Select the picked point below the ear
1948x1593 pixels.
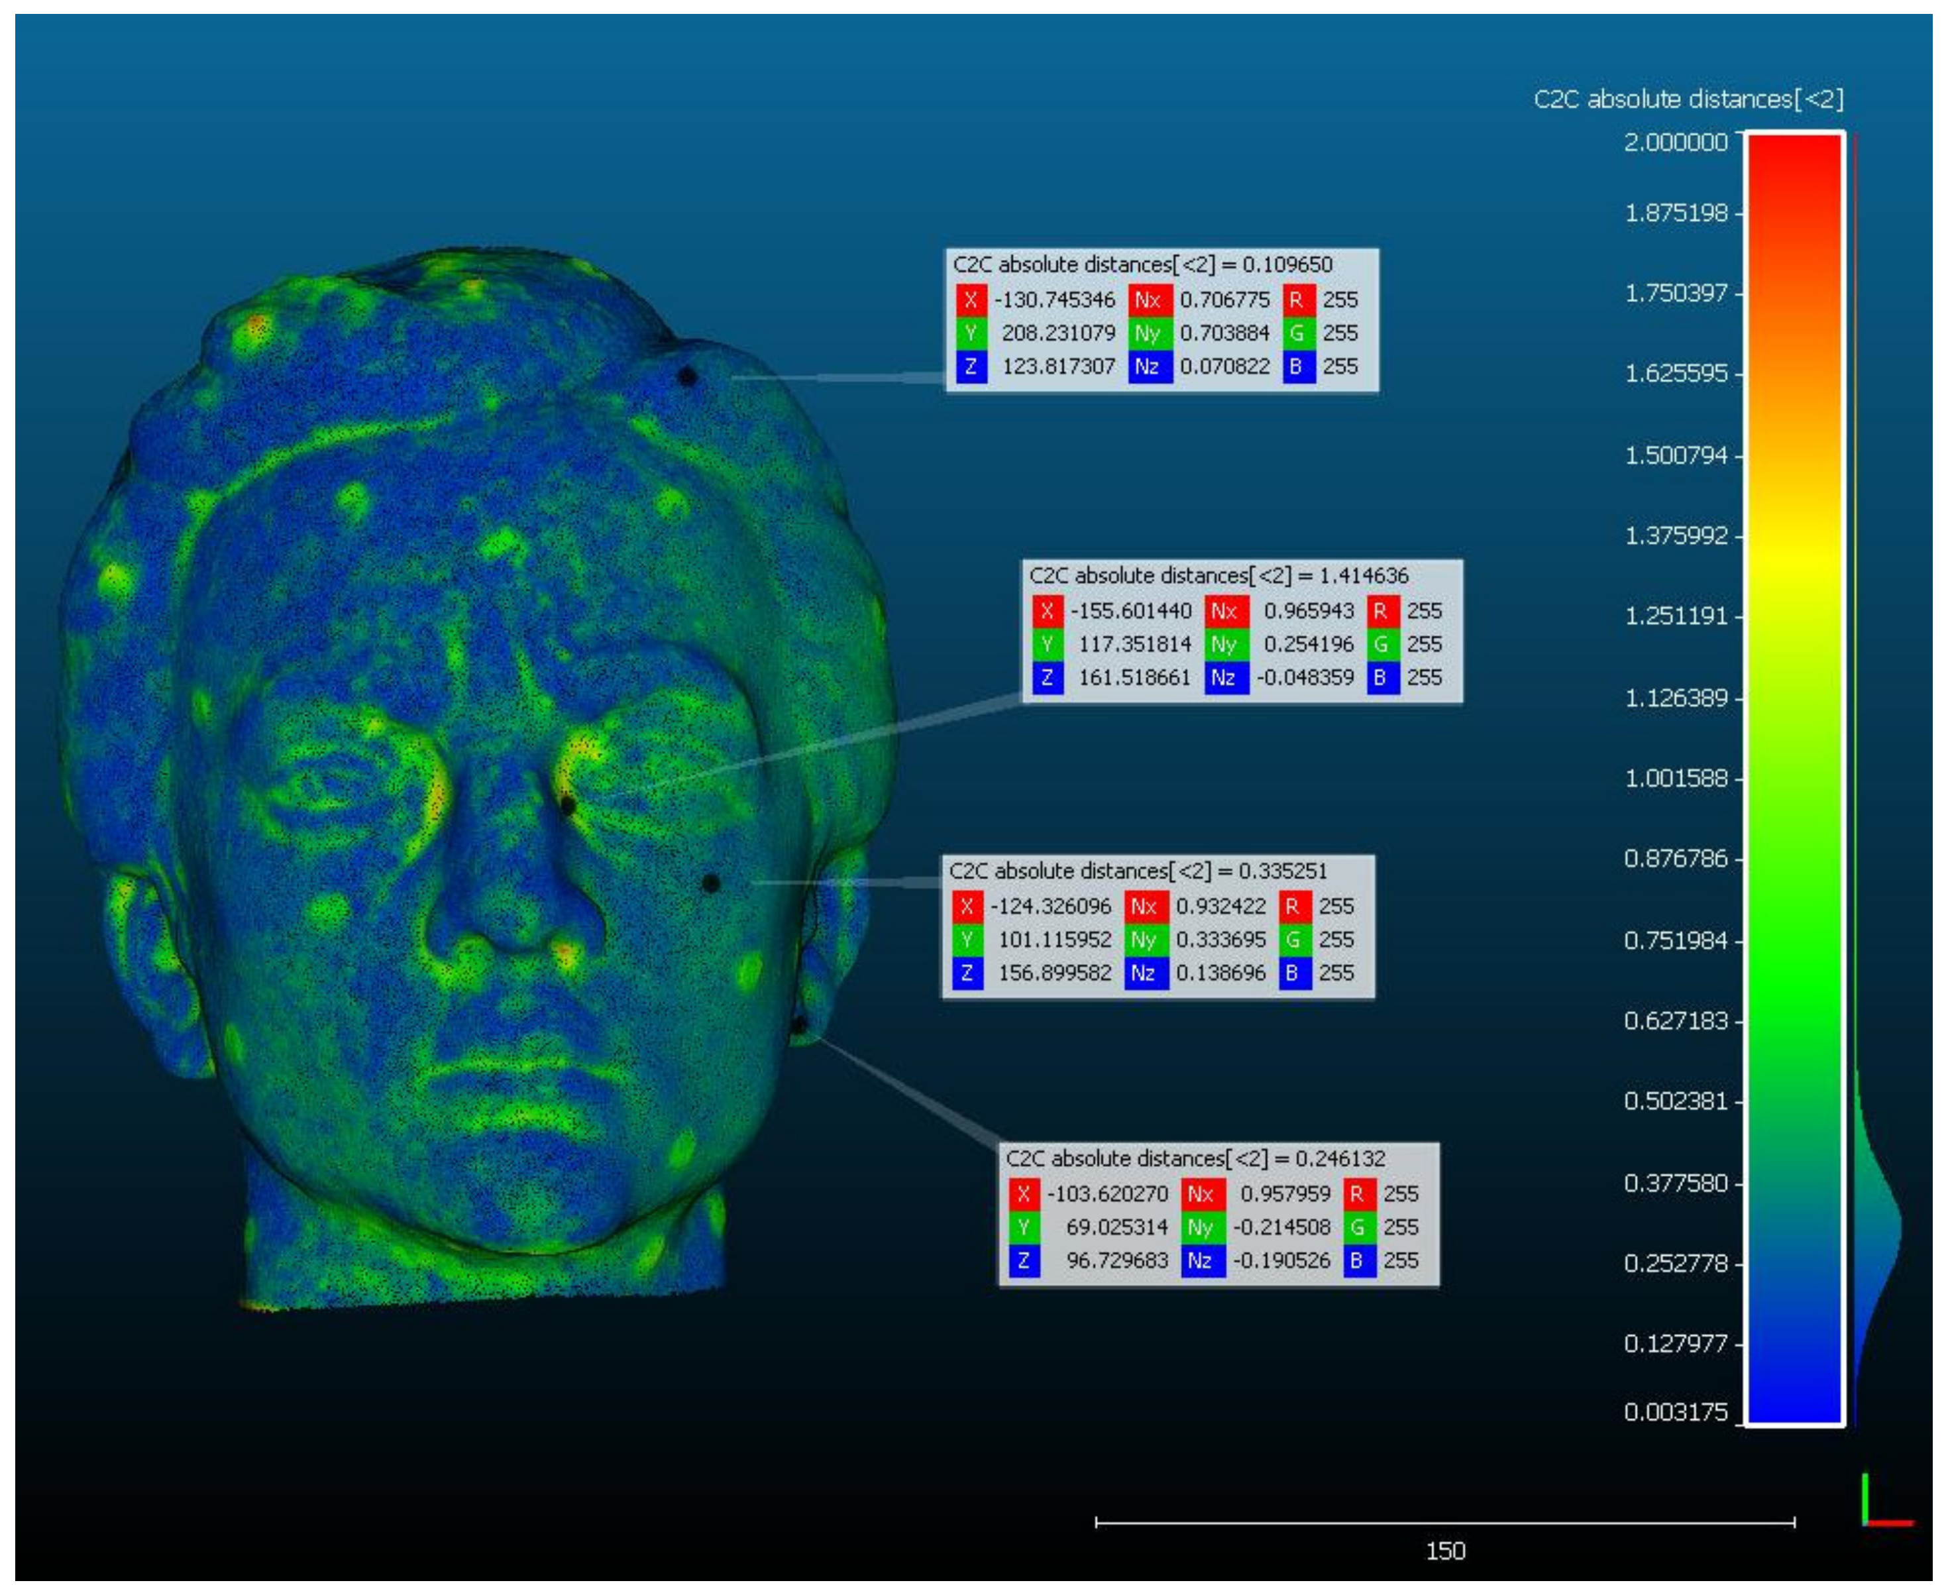798,1023
